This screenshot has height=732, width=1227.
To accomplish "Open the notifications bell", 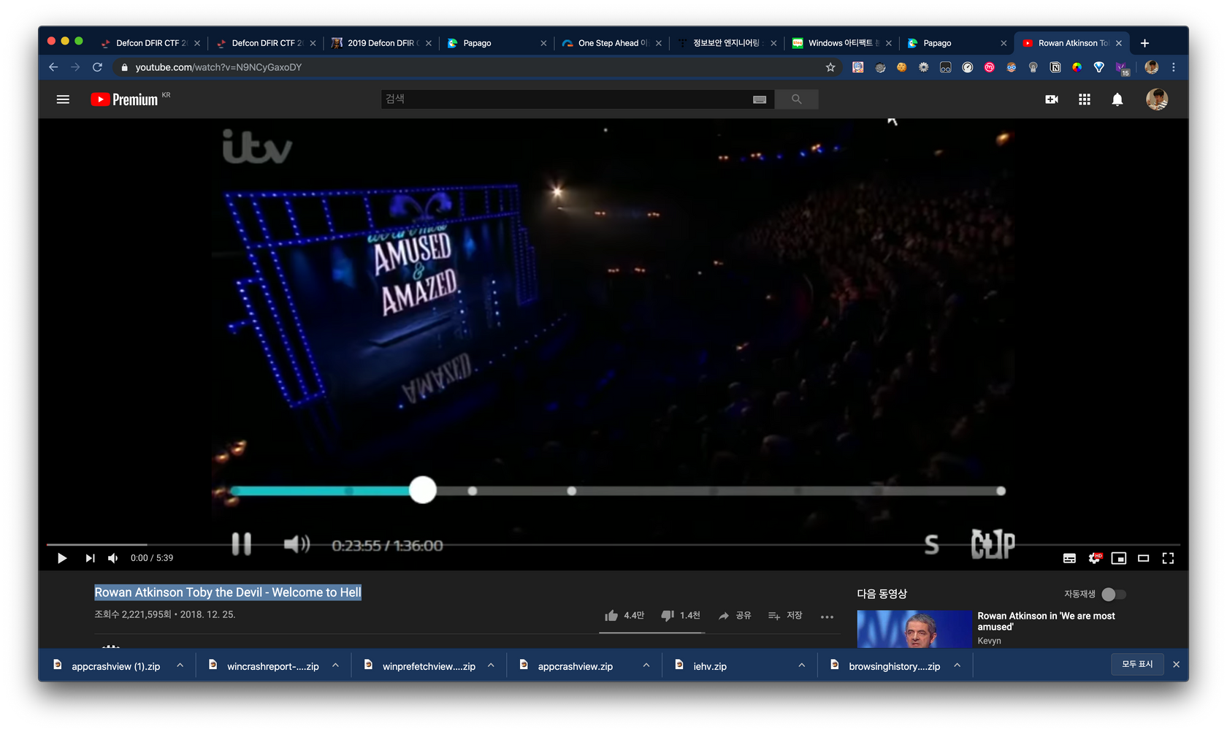I will 1117,99.
